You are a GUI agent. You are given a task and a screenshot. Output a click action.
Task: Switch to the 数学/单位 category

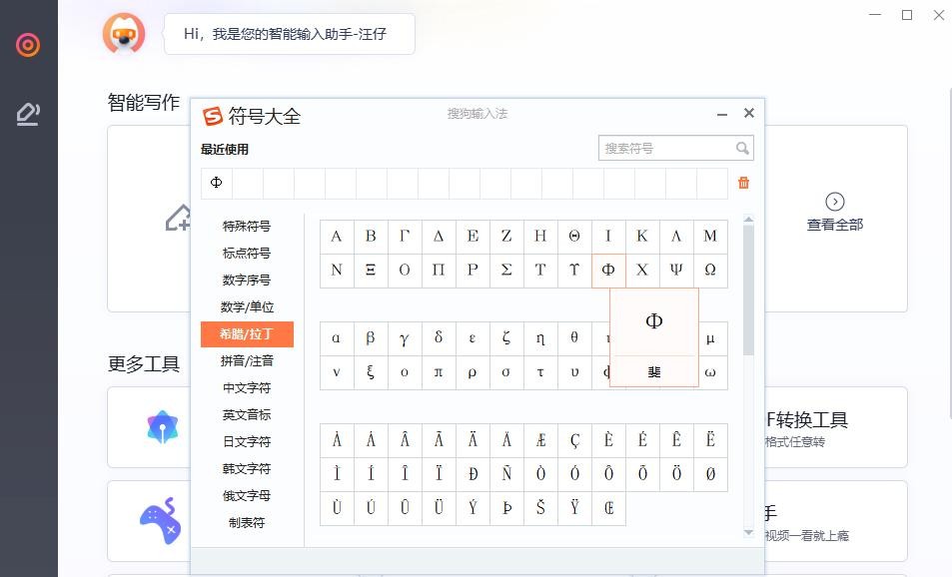247,307
